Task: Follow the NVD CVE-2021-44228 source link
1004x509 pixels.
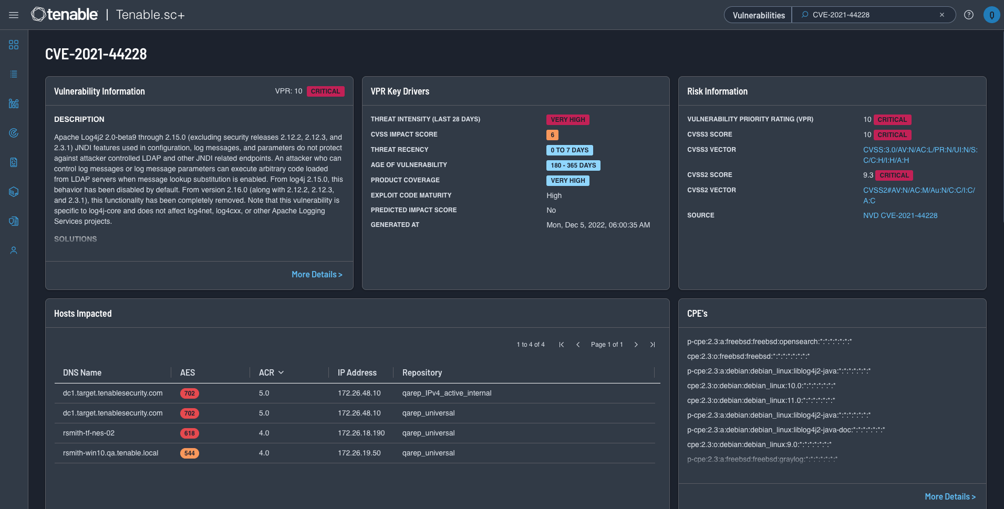Action: (x=901, y=215)
